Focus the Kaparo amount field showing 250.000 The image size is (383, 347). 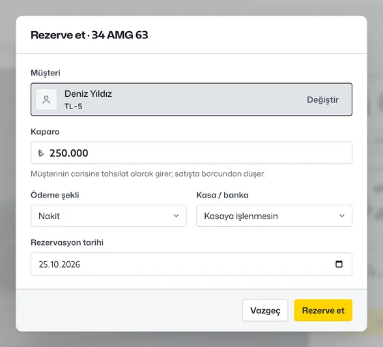pos(191,153)
